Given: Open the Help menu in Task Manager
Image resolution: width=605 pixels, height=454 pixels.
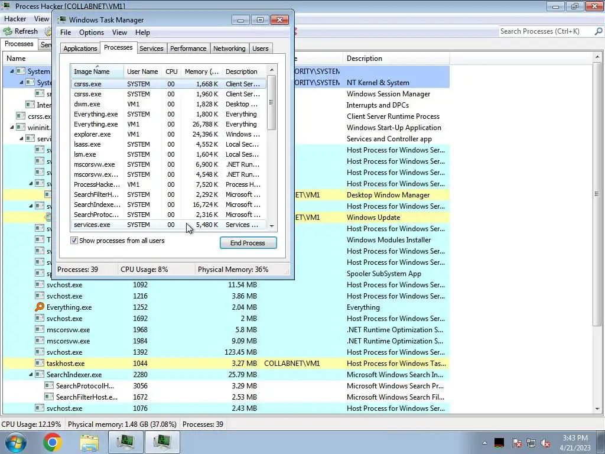Looking at the screenshot, I should click(142, 33).
